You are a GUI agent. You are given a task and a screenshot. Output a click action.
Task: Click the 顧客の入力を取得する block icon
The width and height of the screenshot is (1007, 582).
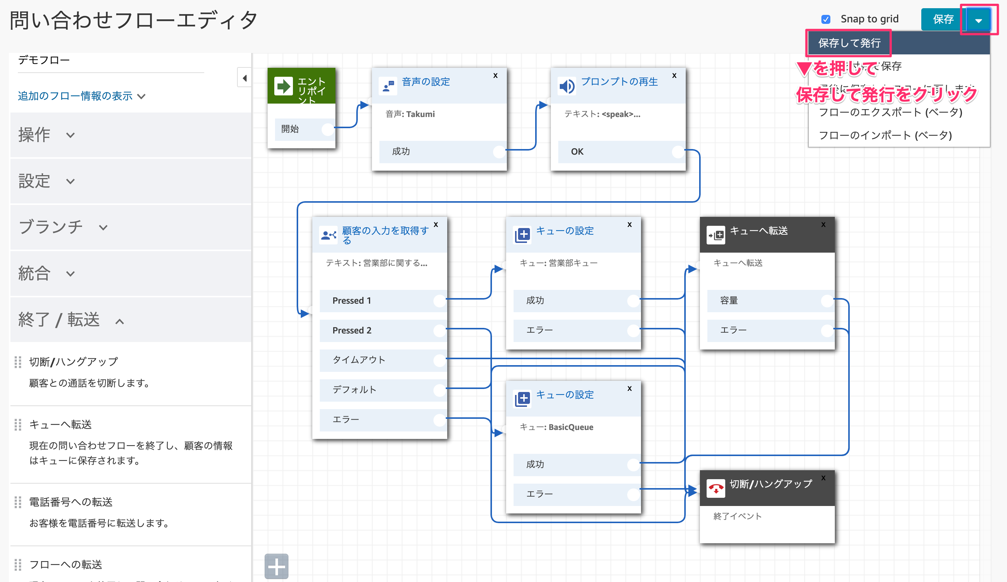pos(329,235)
